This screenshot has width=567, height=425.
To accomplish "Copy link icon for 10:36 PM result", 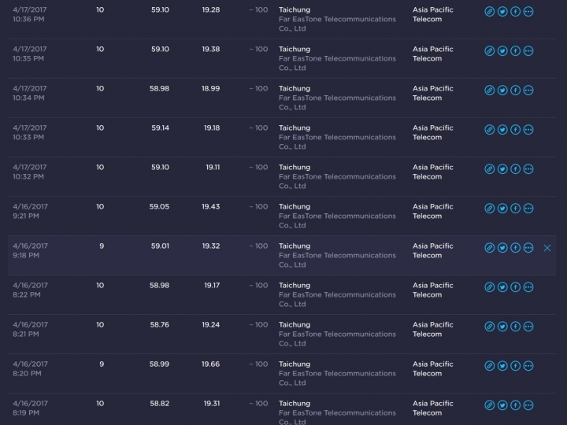I will tap(489, 12).
